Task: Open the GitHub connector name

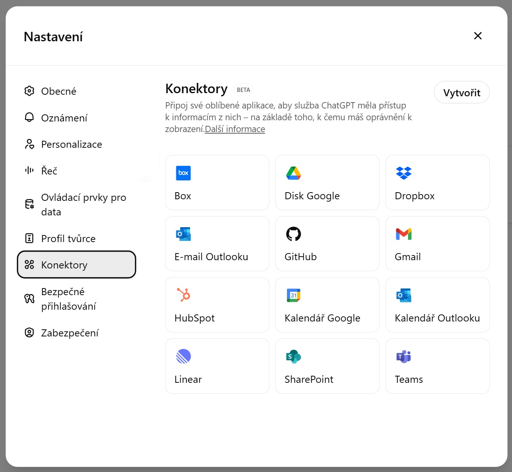Action: 301,257
